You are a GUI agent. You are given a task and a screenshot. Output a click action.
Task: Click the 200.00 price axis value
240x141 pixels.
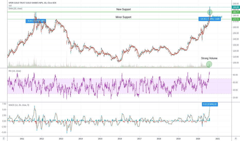point(236,4)
